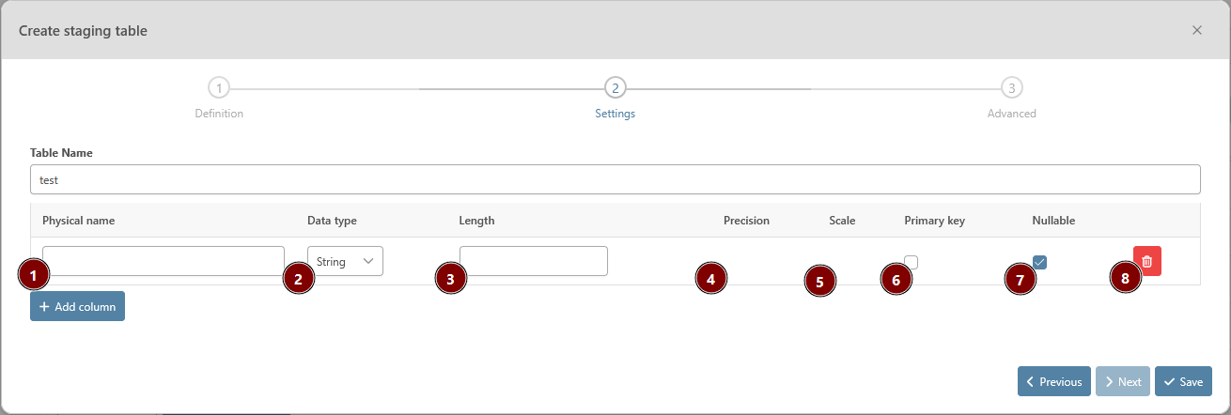The height and width of the screenshot is (415, 1231).
Task: Focus the Length input field
Action: [533, 260]
